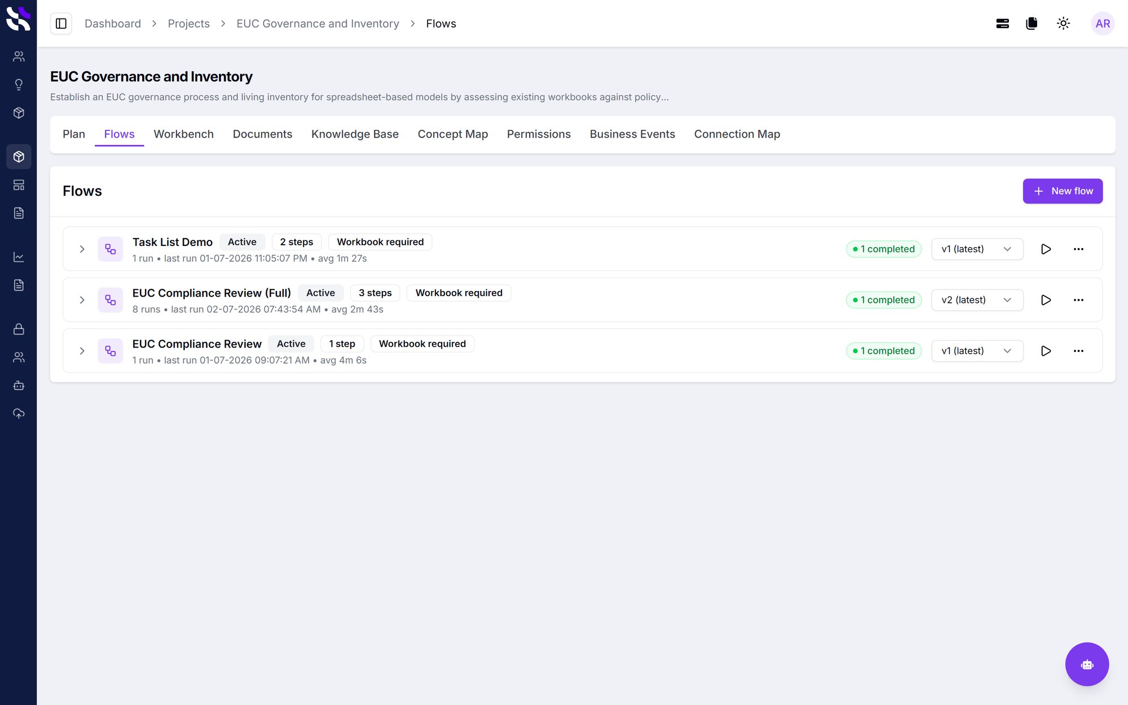Open the server stack icon in header
The width and height of the screenshot is (1128, 705).
click(x=1002, y=24)
